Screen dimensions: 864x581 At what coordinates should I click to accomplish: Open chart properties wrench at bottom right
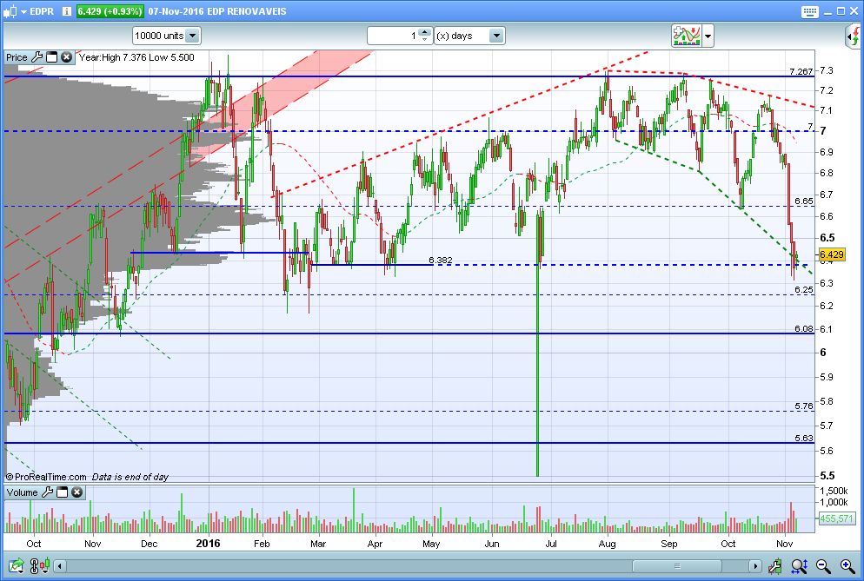[774, 565]
